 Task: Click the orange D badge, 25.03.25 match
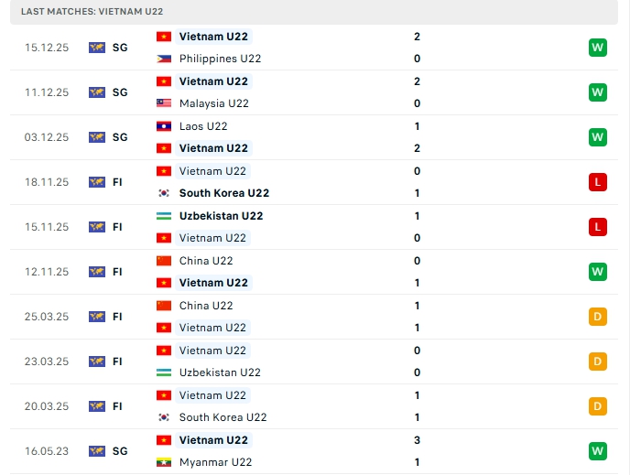click(x=598, y=317)
